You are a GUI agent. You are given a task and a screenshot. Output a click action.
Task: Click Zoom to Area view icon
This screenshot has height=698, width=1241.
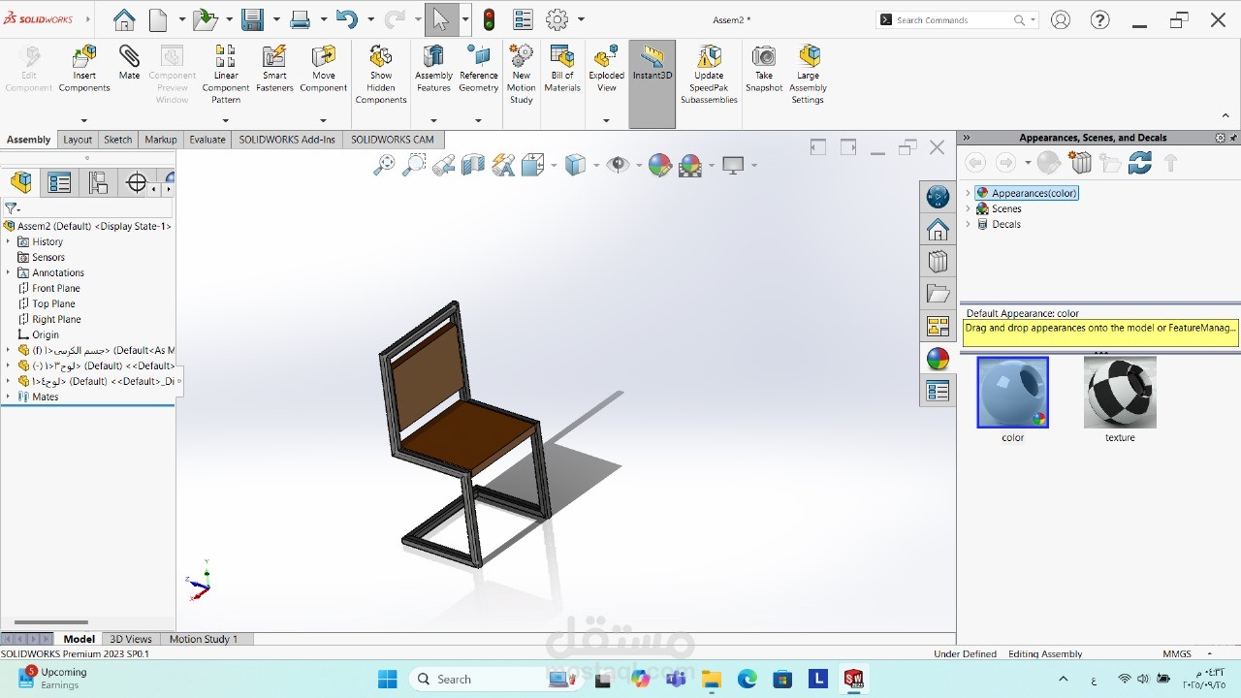pos(414,165)
